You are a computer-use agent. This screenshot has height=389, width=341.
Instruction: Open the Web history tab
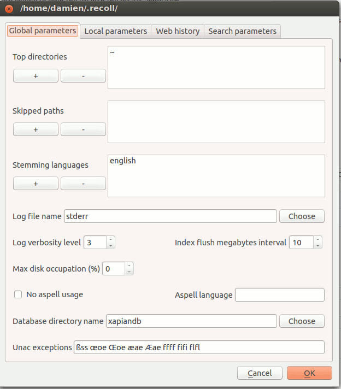coord(178,31)
